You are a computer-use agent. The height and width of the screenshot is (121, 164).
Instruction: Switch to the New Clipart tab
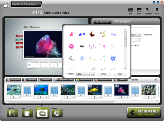122,22
